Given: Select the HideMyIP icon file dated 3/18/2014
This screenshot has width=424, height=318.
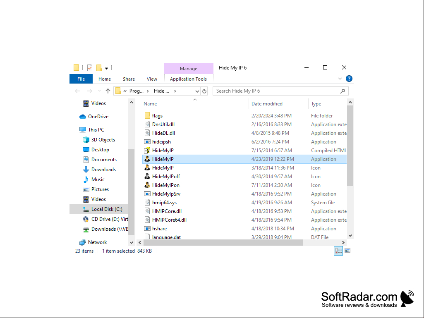Looking at the screenshot, I should click(x=244, y=167).
